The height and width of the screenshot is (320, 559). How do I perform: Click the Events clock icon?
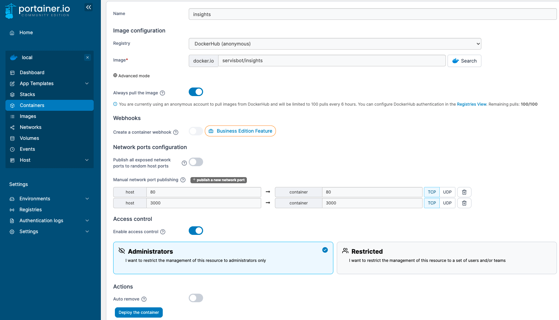pos(12,149)
